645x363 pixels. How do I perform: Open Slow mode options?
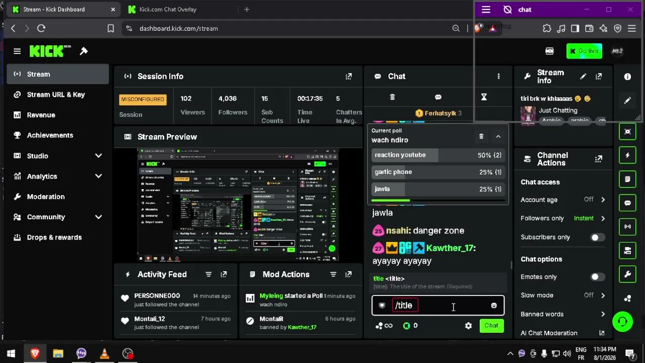(x=563, y=295)
